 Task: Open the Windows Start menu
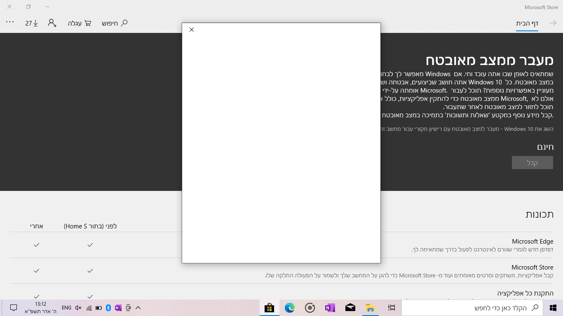[553, 308]
